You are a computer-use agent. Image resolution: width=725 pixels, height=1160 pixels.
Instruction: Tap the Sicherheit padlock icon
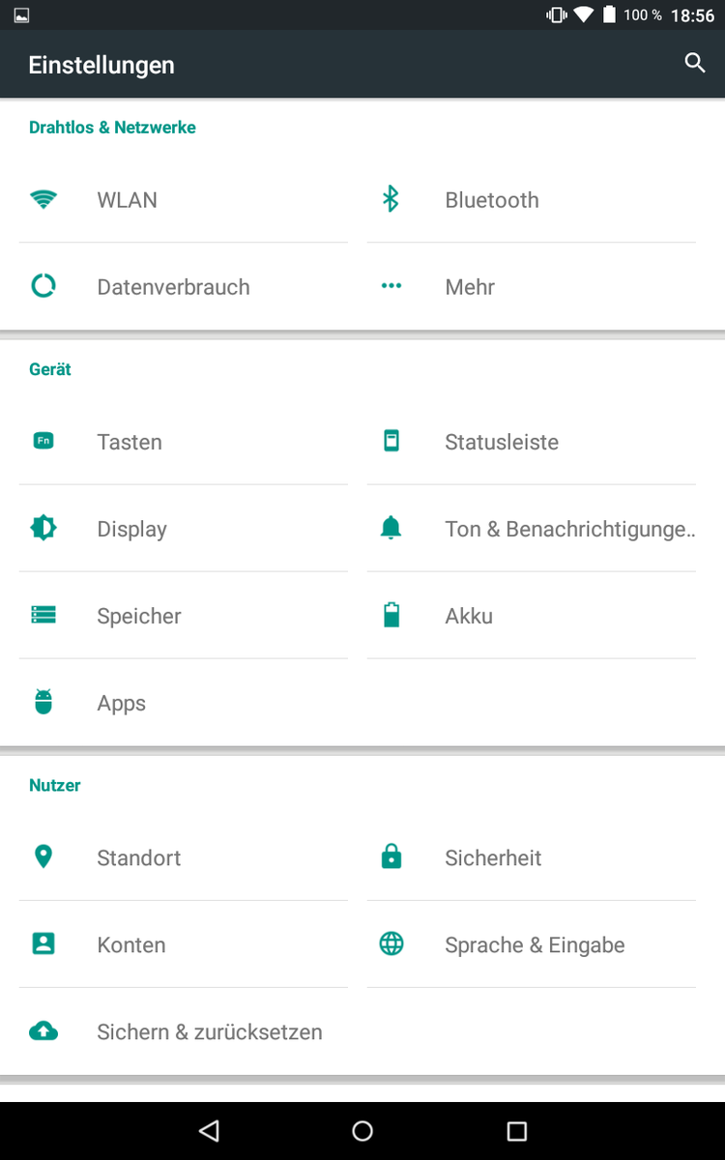point(391,857)
